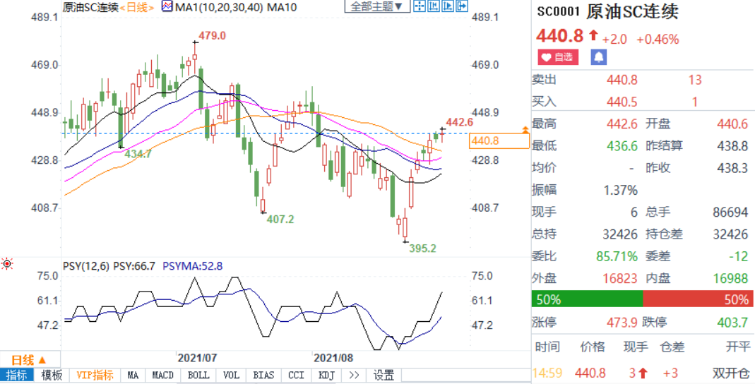The image size is (755, 384).
Task: Click the crosshair move icon in chart toolbar
Action: point(419,7)
